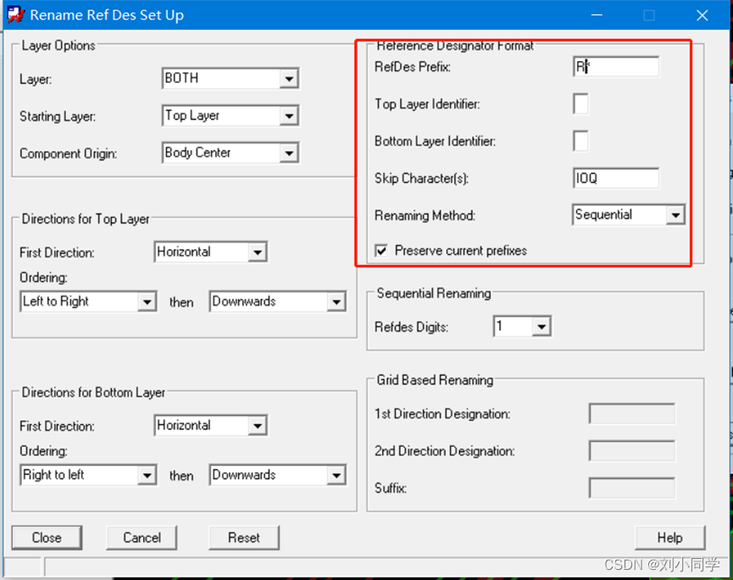Click the Bottom Layer Identifier field
The image size is (733, 580).
(580, 141)
